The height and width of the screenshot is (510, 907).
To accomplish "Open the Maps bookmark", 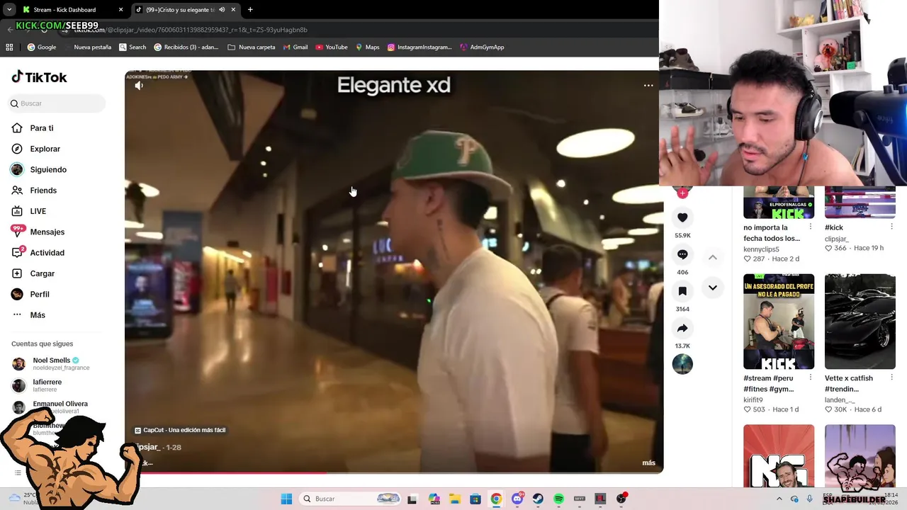I will coord(367,47).
